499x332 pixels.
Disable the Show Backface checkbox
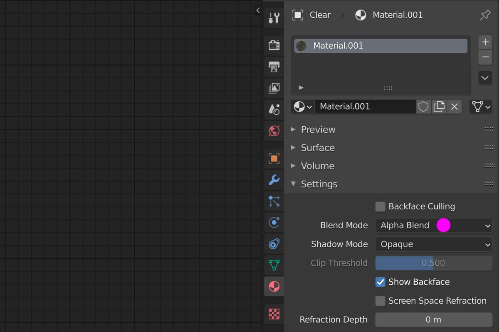380,282
